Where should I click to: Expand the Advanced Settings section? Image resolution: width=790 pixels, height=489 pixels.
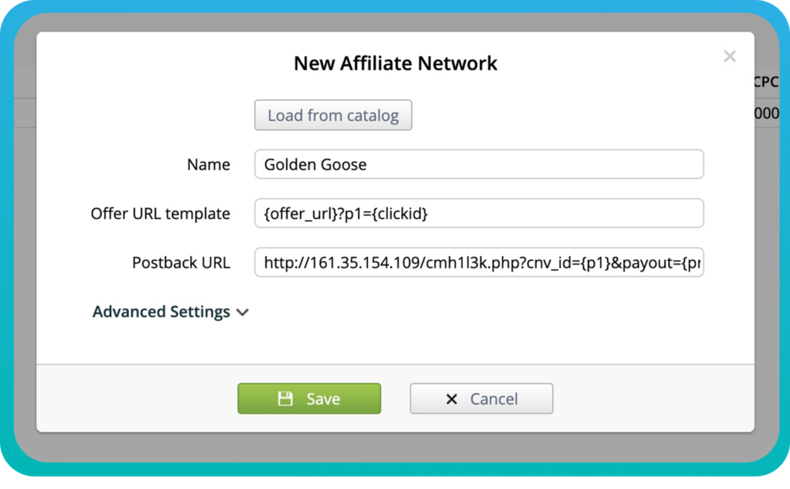[x=170, y=312]
